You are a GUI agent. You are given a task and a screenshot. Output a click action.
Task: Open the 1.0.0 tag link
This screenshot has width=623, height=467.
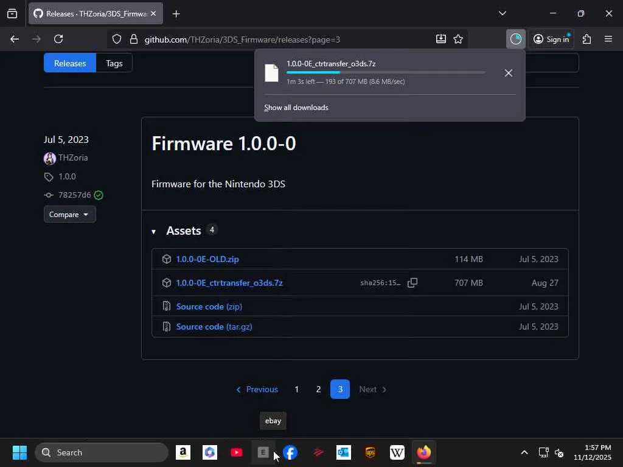click(x=67, y=176)
